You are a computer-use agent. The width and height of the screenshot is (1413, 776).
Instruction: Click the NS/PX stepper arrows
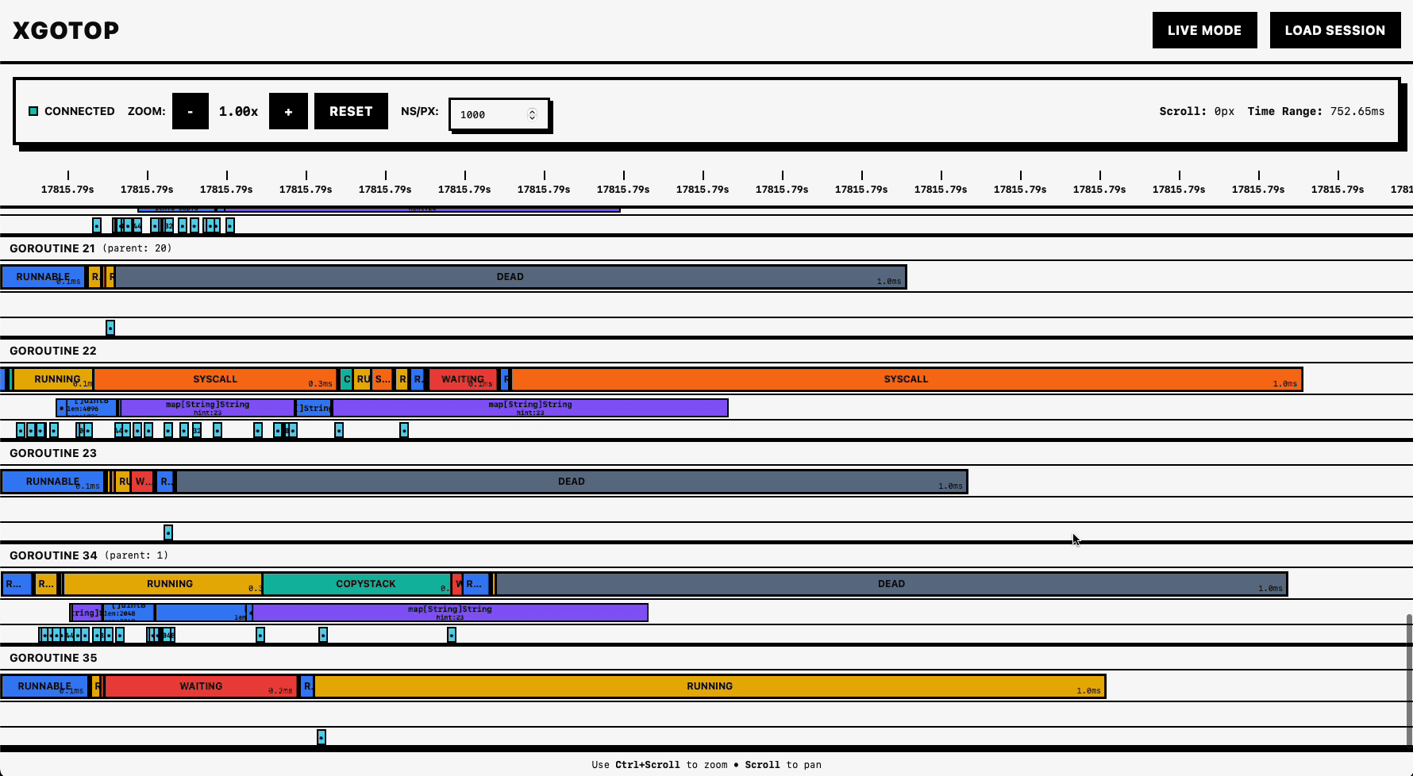532,114
